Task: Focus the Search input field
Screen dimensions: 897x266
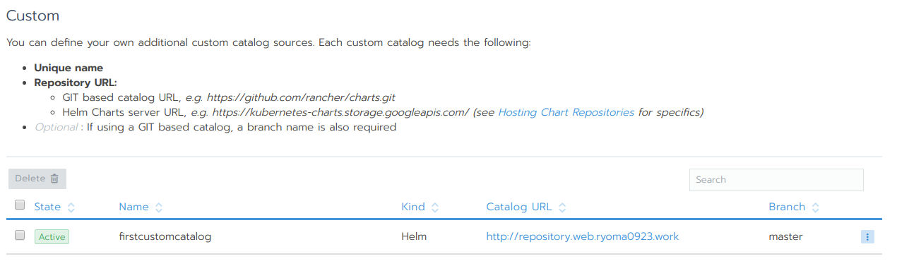Action: tap(776, 180)
